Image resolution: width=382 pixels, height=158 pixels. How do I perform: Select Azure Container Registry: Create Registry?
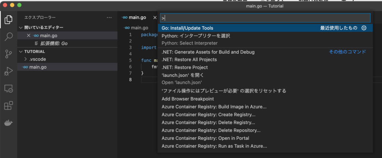pos(265,114)
